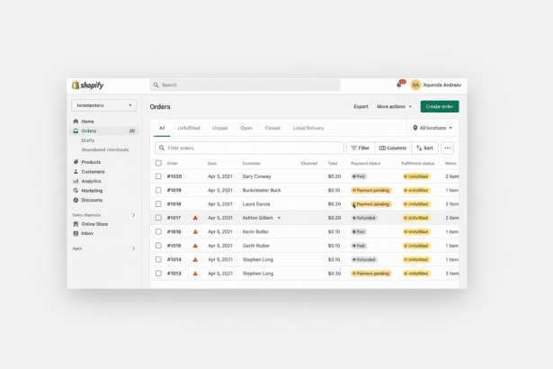Click the Shopify logo
Viewport: 553px width, 369px height.
pyautogui.click(x=88, y=85)
